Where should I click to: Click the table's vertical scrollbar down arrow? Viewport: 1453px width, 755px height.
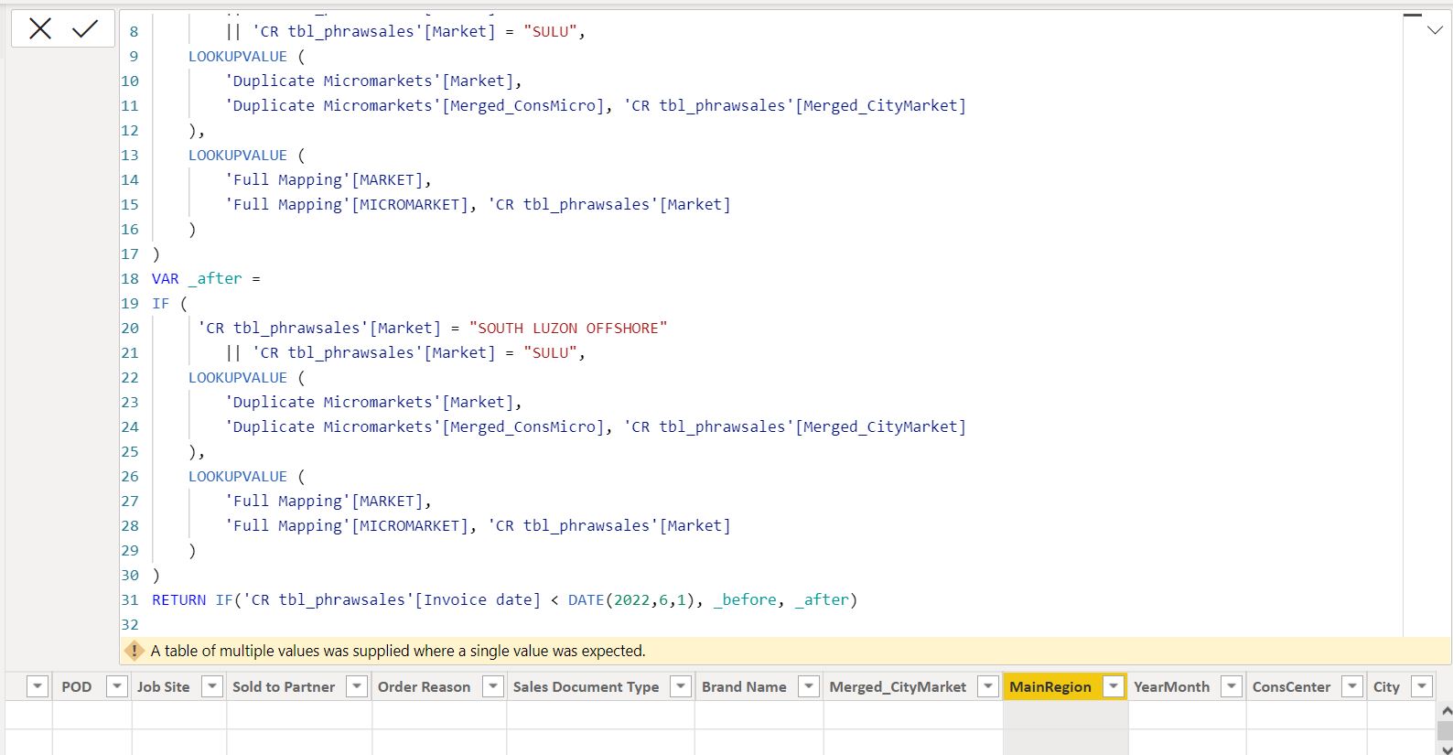(1446, 749)
